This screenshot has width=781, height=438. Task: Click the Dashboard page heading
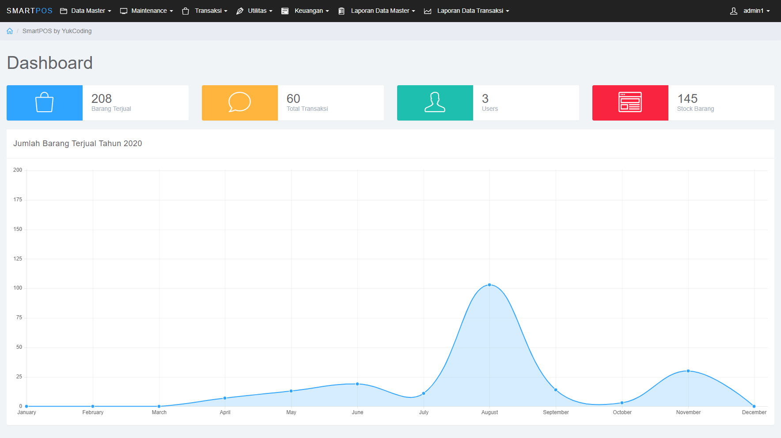(x=50, y=63)
